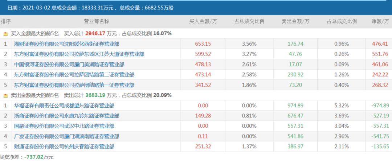The width and height of the screenshot is (392, 161).
Task: Click the 净额/万 column header
Action: (x=380, y=21)
